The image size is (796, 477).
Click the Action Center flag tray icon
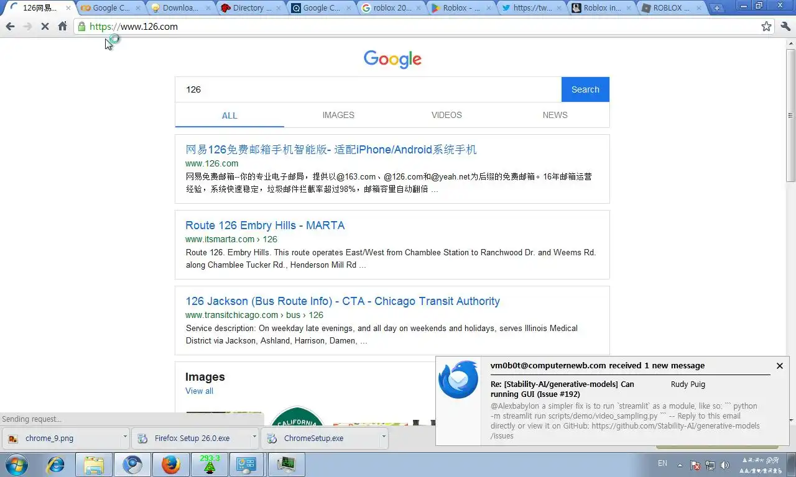coord(695,465)
